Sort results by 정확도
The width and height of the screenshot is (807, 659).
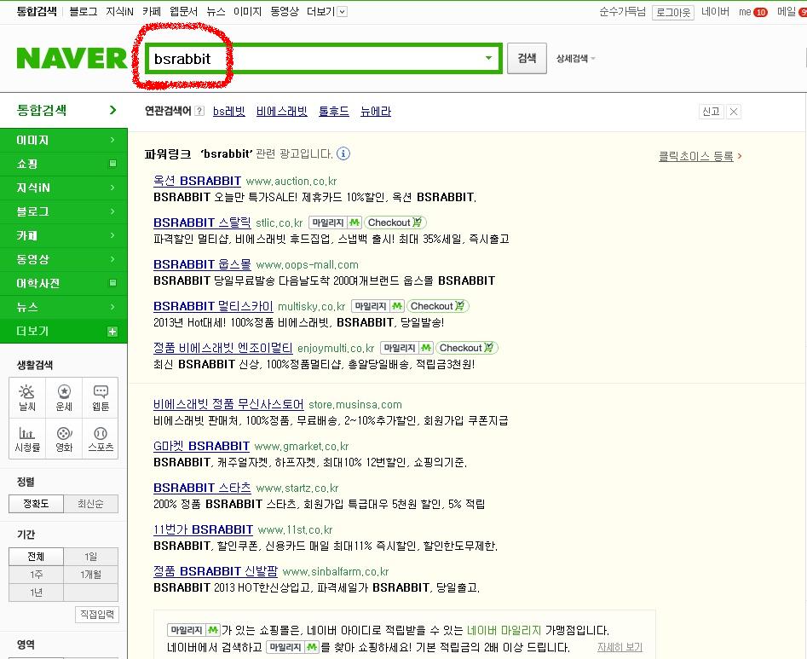(x=36, y=504)
